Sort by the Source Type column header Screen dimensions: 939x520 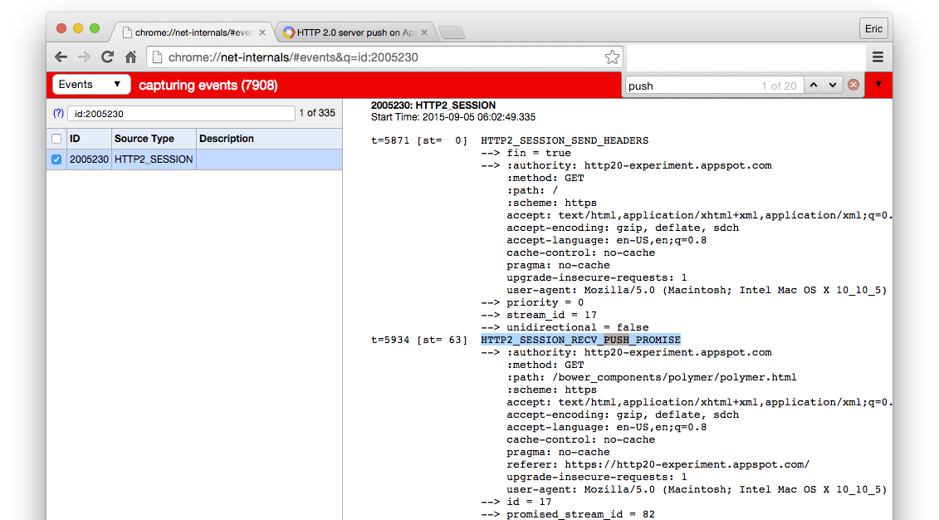click(x=154, y=139)
